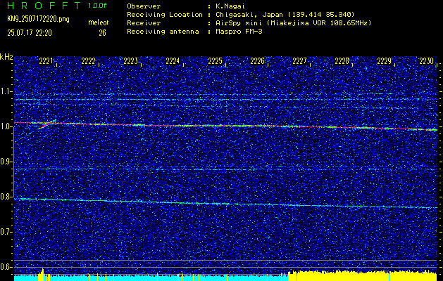Click the meteor echo burst near 2221
The width and height of the screenshot is (443, 281).
(x=46, y=124)
